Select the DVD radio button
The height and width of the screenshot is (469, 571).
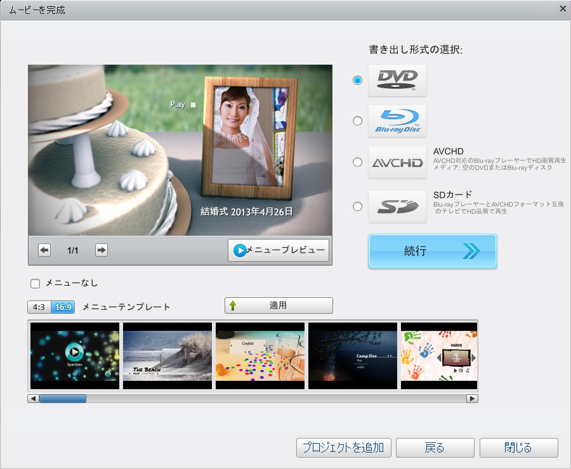tap(358, 80)
